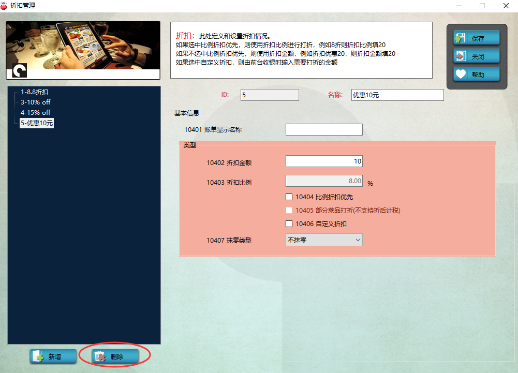The image size is (518, 373).
Task: Close the 折扣管理 window with X
Action: pyautogui.click(x=506, y=6)
